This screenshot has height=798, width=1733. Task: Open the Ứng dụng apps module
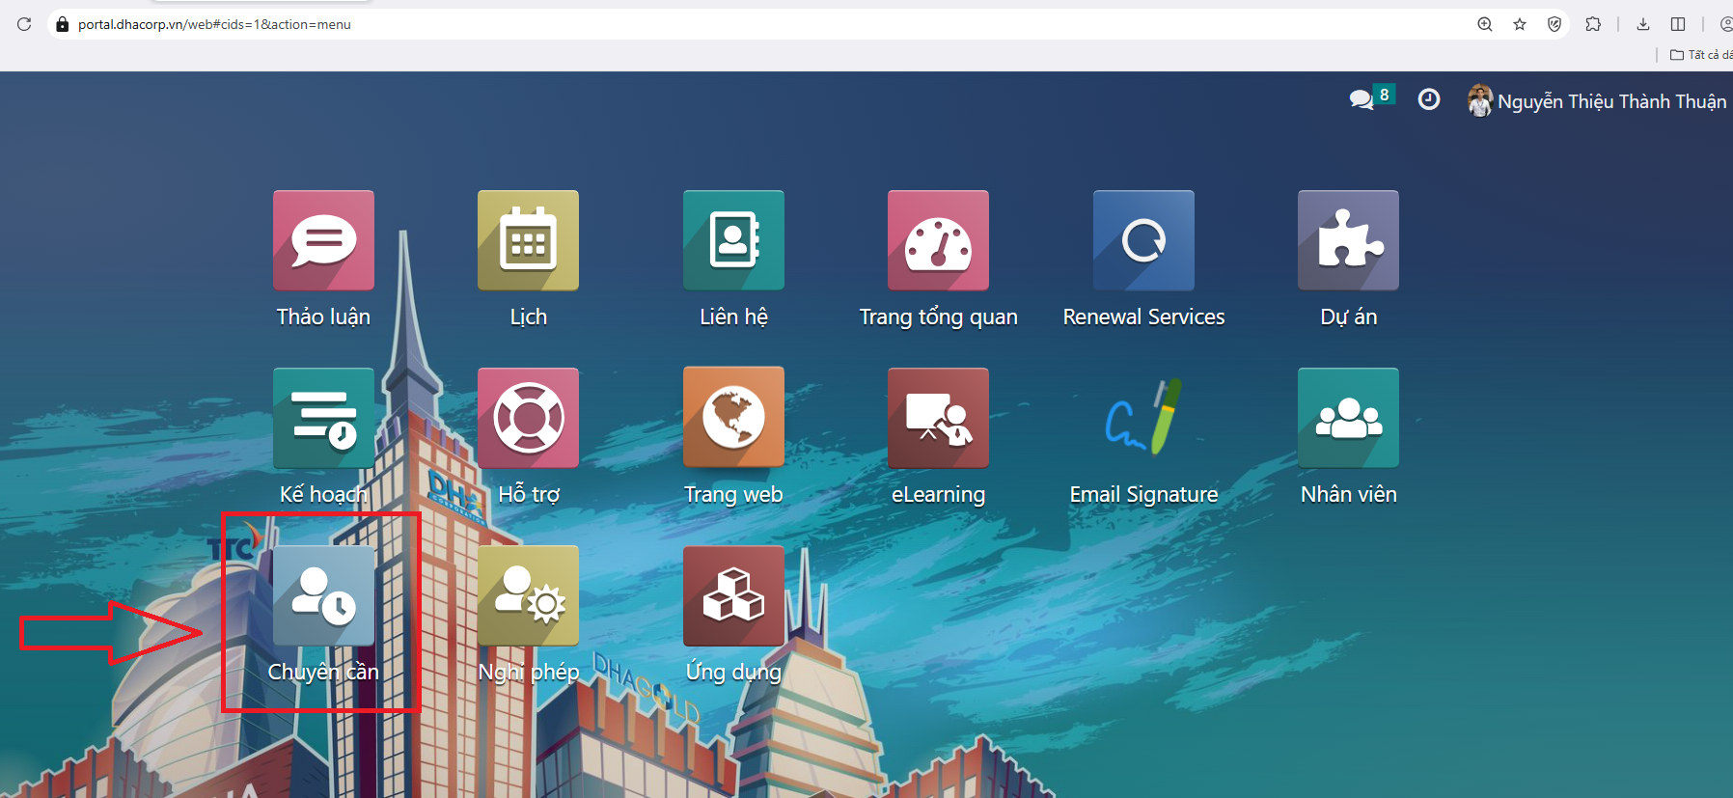point(733,596)
